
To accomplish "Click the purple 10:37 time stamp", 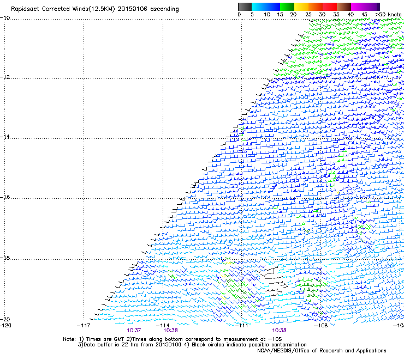I will tap(134, 331).
